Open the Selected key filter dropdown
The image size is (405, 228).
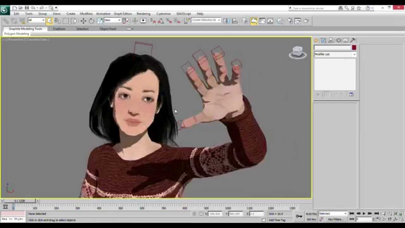(x=333, y=214)
